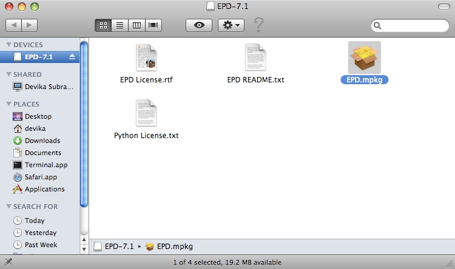The image size is (455, 269).
Task: Click the clock icon beside Past Week
Action: pyautogui.click(x=18, y=245)
